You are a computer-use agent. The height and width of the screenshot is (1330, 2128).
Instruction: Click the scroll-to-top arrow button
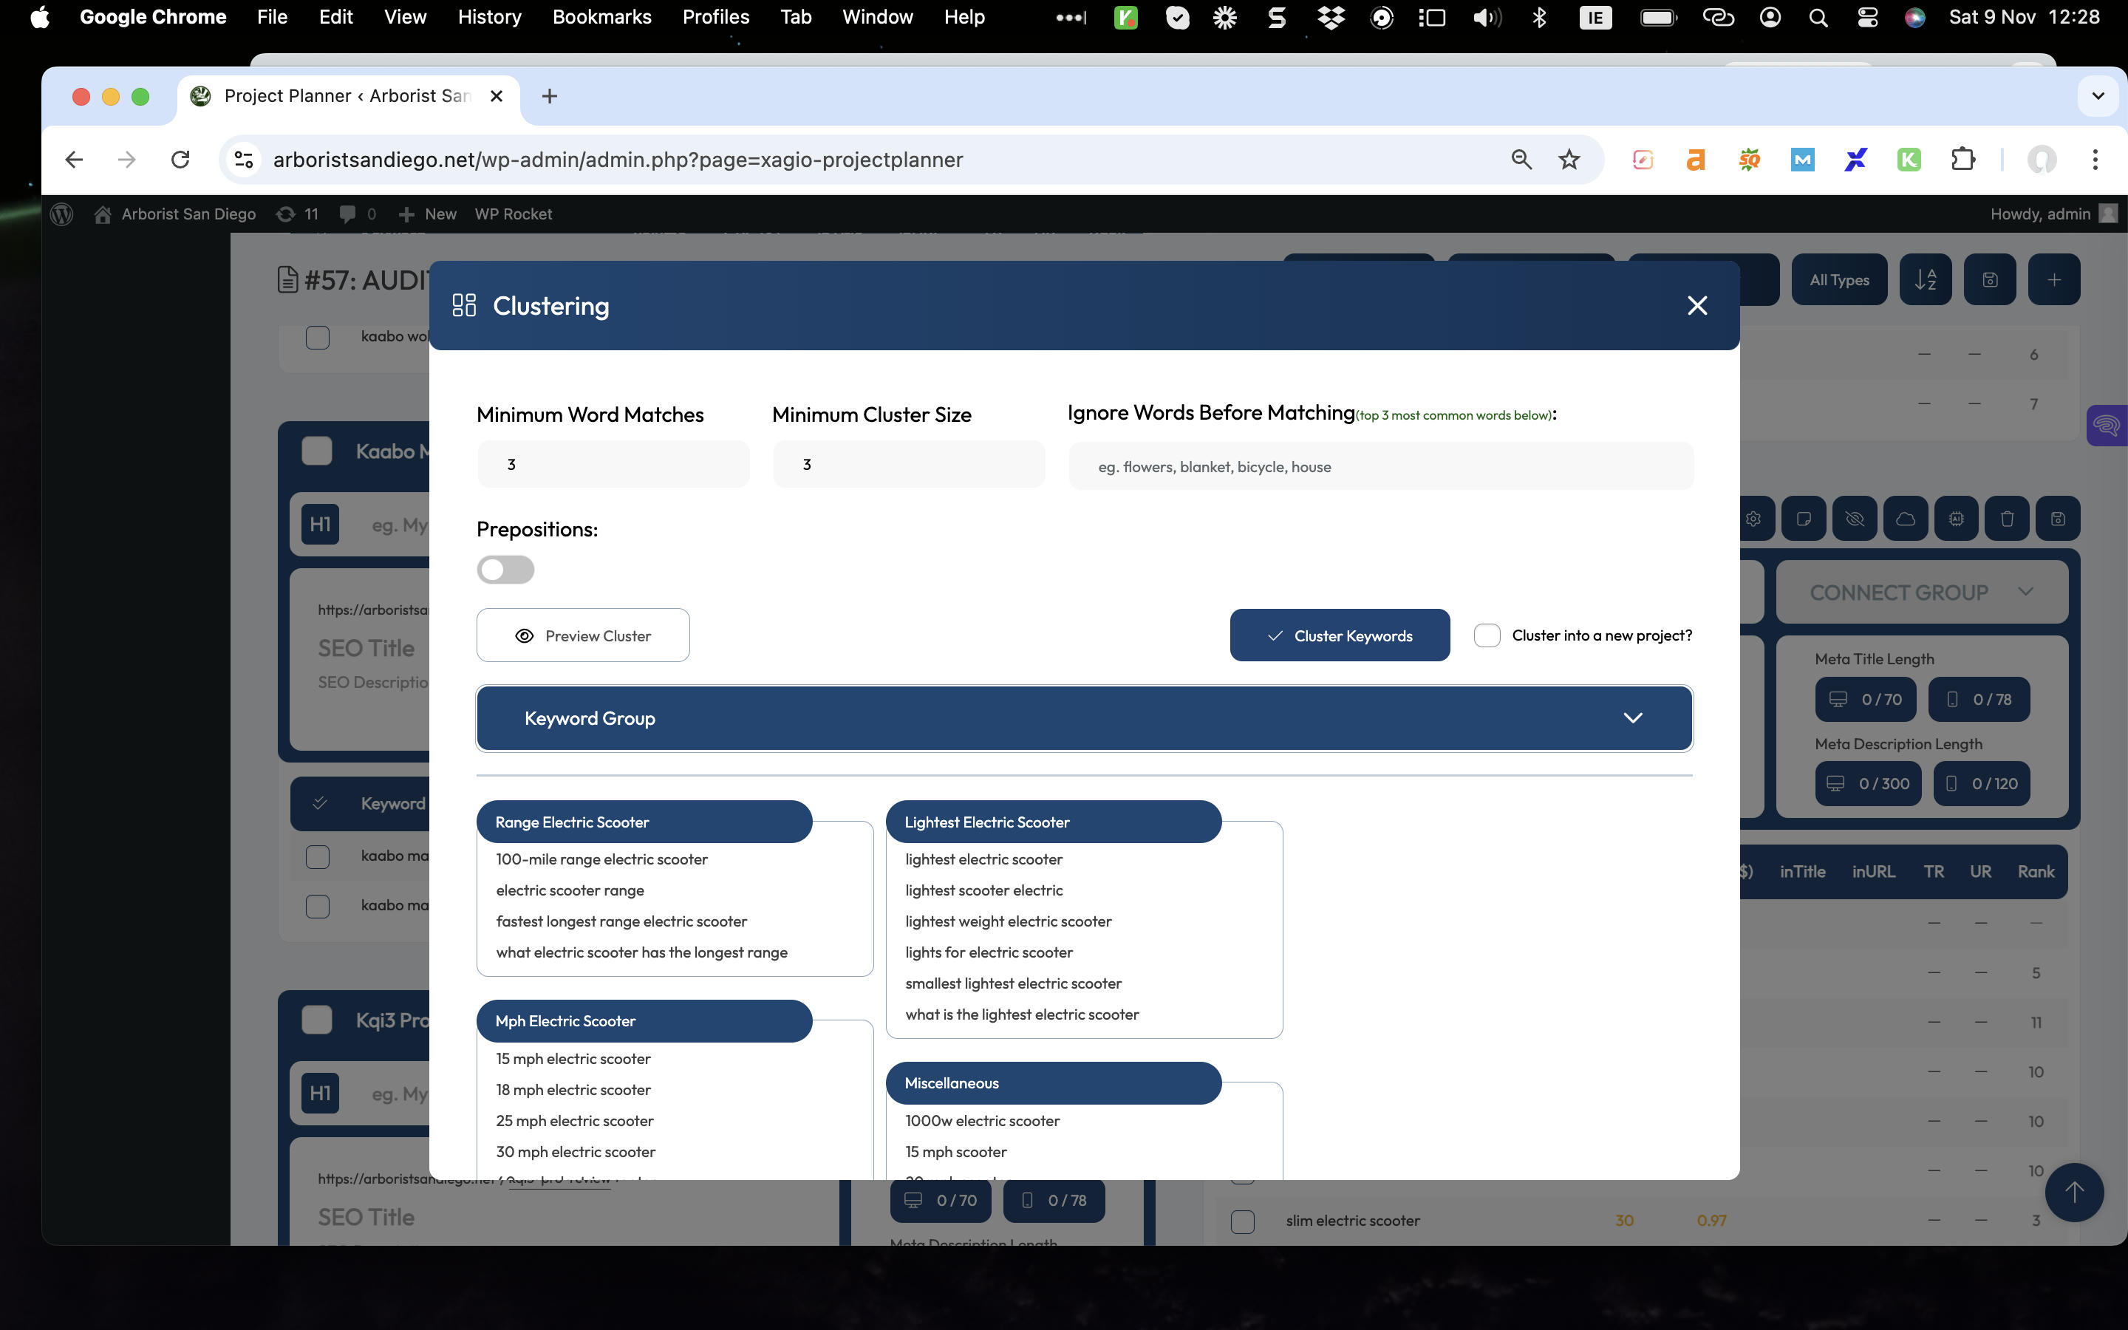pos(2074,1192)
